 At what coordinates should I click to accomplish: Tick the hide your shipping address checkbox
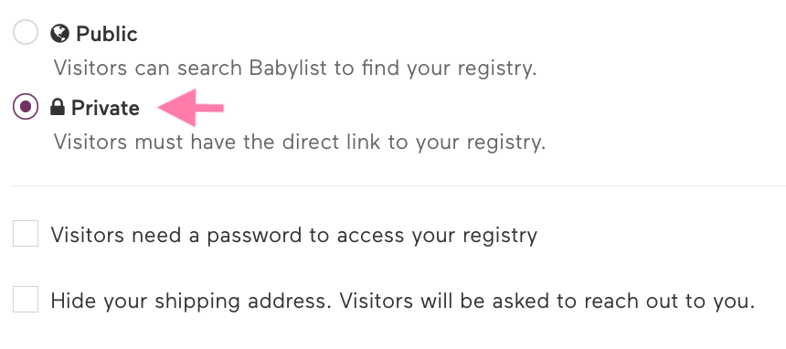(25, 300)
